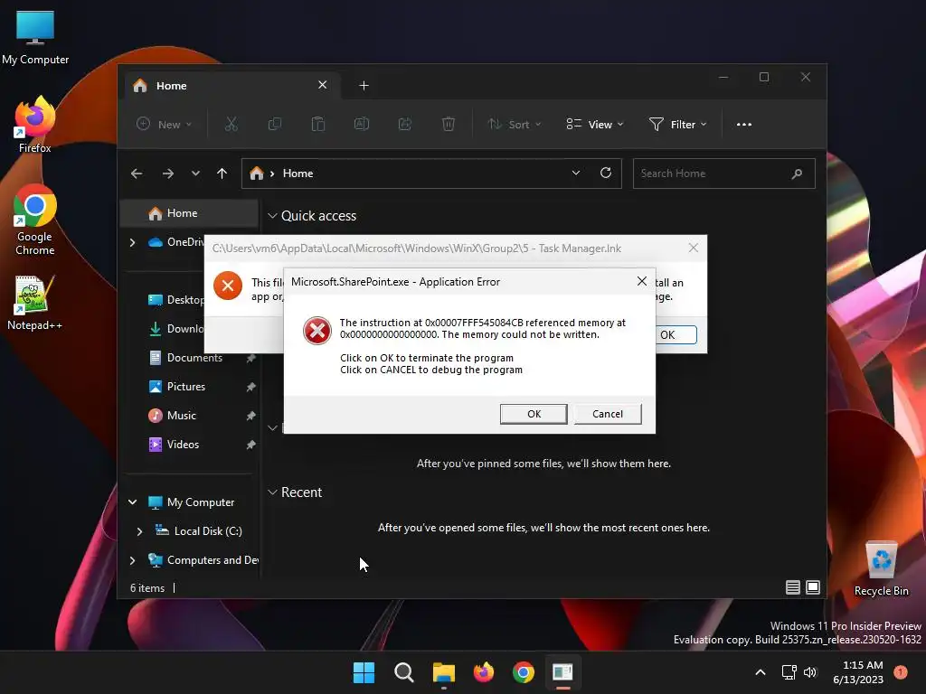Click the network tray icon
The height and width of the screenshot is (694, 926).
point(789,672)
